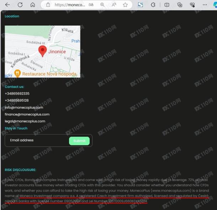Select Restaurace Nova hospoda map marker
The height and width of the screenshot is (210, 217).
[x=17, y=73]
